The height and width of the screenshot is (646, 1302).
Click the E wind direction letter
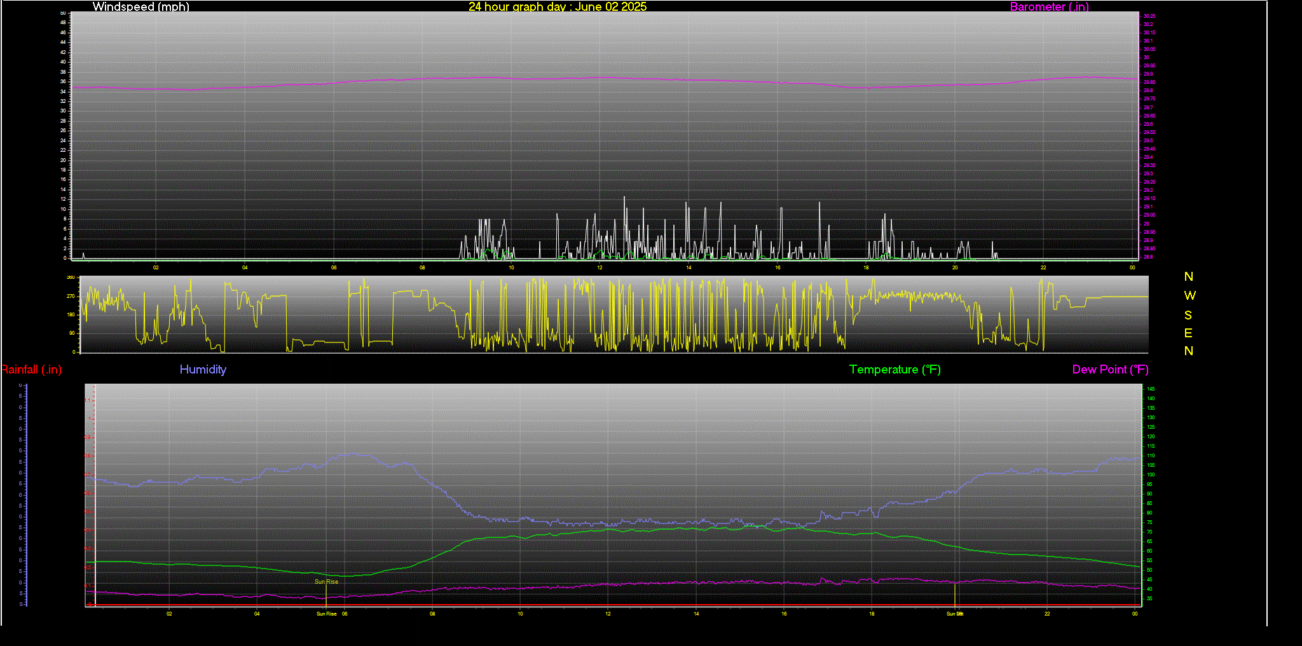tap(1188, 333)
